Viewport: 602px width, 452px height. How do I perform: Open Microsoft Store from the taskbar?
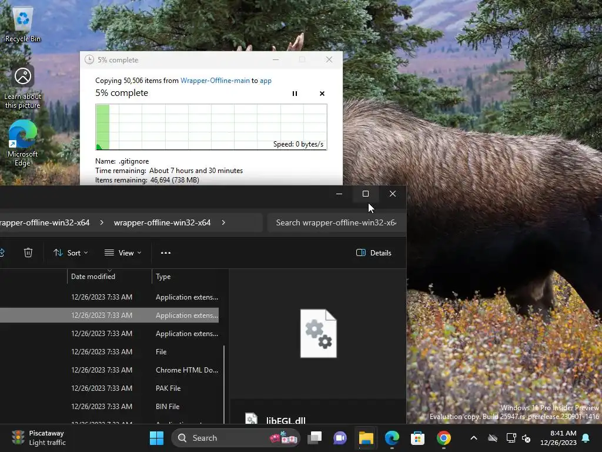[x=418, y=438]
